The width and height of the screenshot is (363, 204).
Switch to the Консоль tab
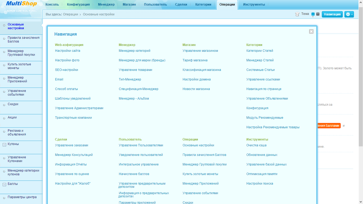(x=52, y=5)
